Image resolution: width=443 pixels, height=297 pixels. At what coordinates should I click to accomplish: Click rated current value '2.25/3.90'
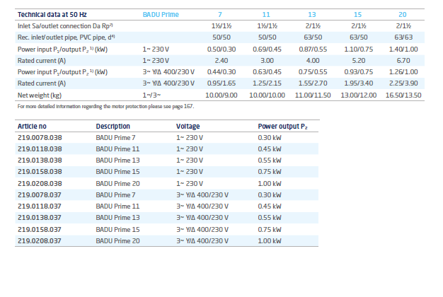click(x=403, y=83)
